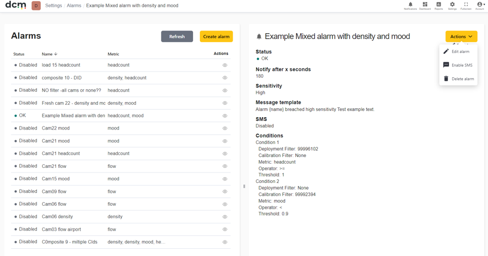Click the panel divider handle
The image size is (488, 256).
245,187
